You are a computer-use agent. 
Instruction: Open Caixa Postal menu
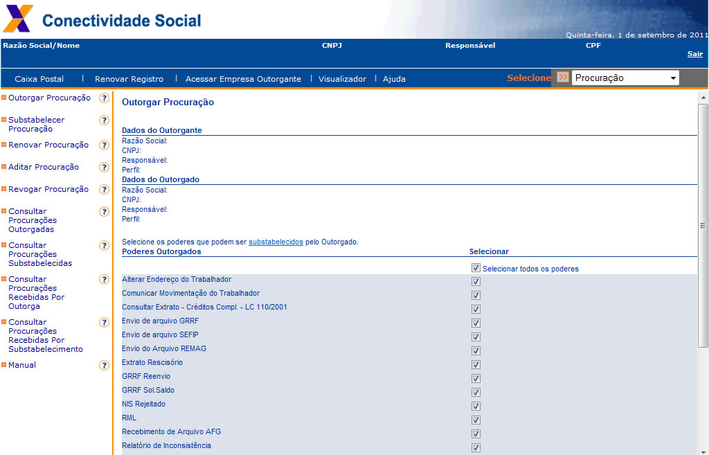pyautogui.click(x=39, y=79)
